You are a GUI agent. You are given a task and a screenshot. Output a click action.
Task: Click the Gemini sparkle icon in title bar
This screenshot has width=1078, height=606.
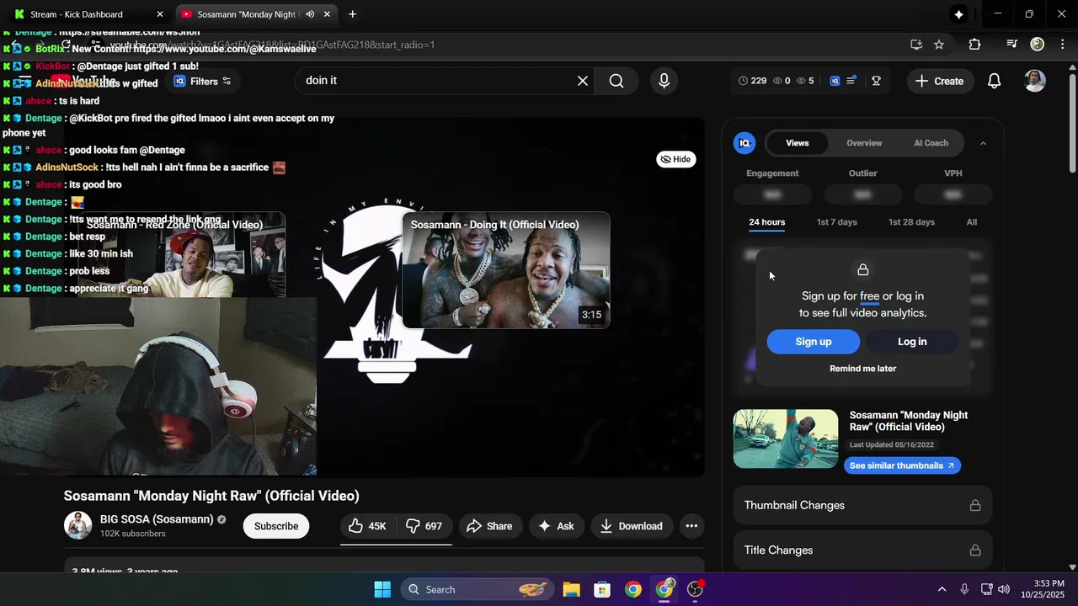tap(958, 14)
